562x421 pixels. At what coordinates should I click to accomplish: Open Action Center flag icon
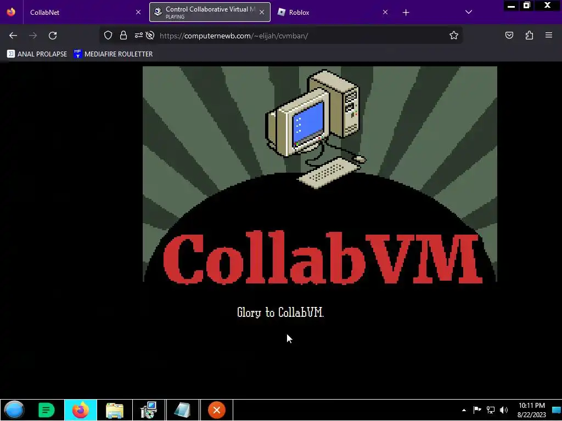click(x=477, y=410)
